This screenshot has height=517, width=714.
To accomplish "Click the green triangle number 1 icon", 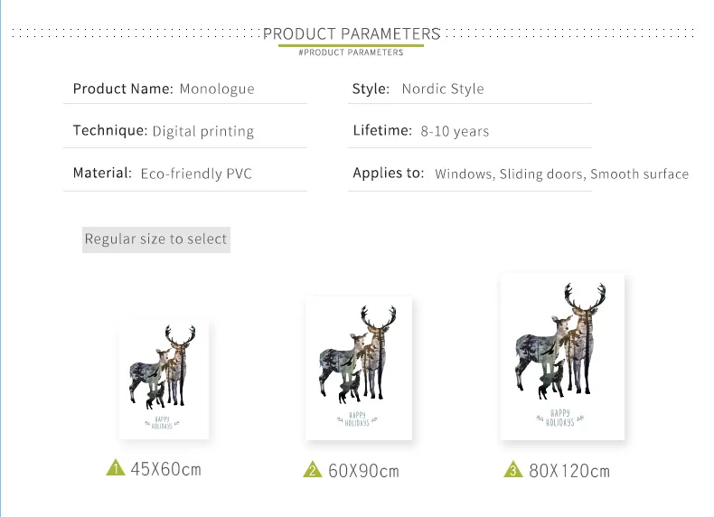I will coord(116,468).
